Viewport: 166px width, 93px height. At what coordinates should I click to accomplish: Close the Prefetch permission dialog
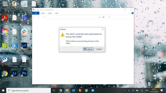pos(103,29)
